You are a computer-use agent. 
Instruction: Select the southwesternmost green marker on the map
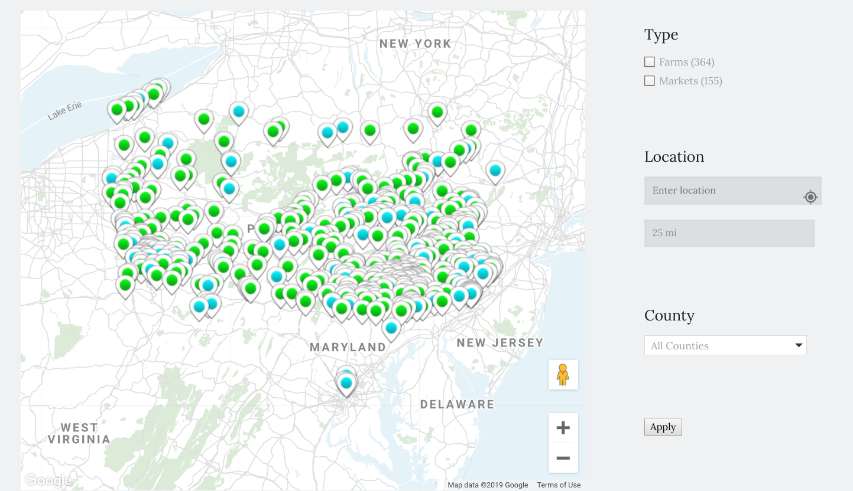point(125,285)
